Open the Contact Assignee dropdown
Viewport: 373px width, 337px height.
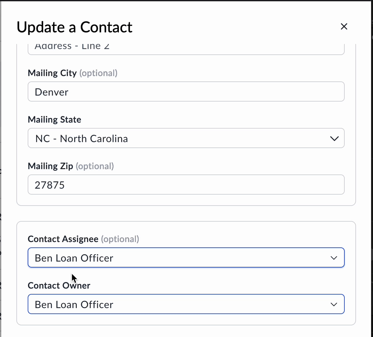coord(186,257)
